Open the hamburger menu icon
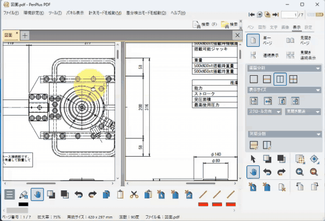This screenshot has height=221, width=325. tap(9, 194)
